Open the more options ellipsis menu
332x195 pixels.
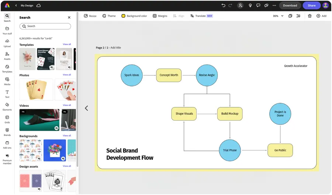[x=274, y=6]
